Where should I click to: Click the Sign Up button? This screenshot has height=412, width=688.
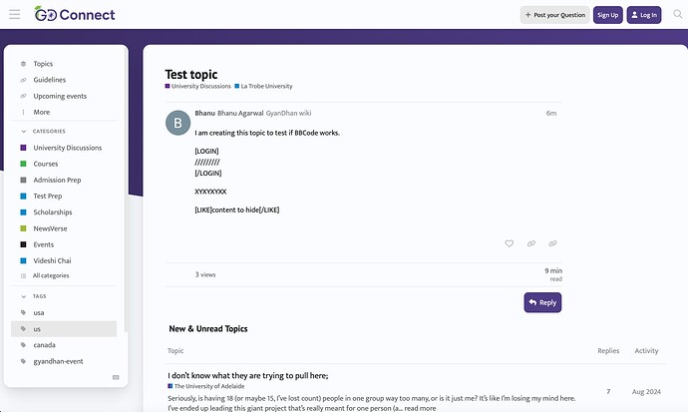pyautogui.click(x=607, y=15)
